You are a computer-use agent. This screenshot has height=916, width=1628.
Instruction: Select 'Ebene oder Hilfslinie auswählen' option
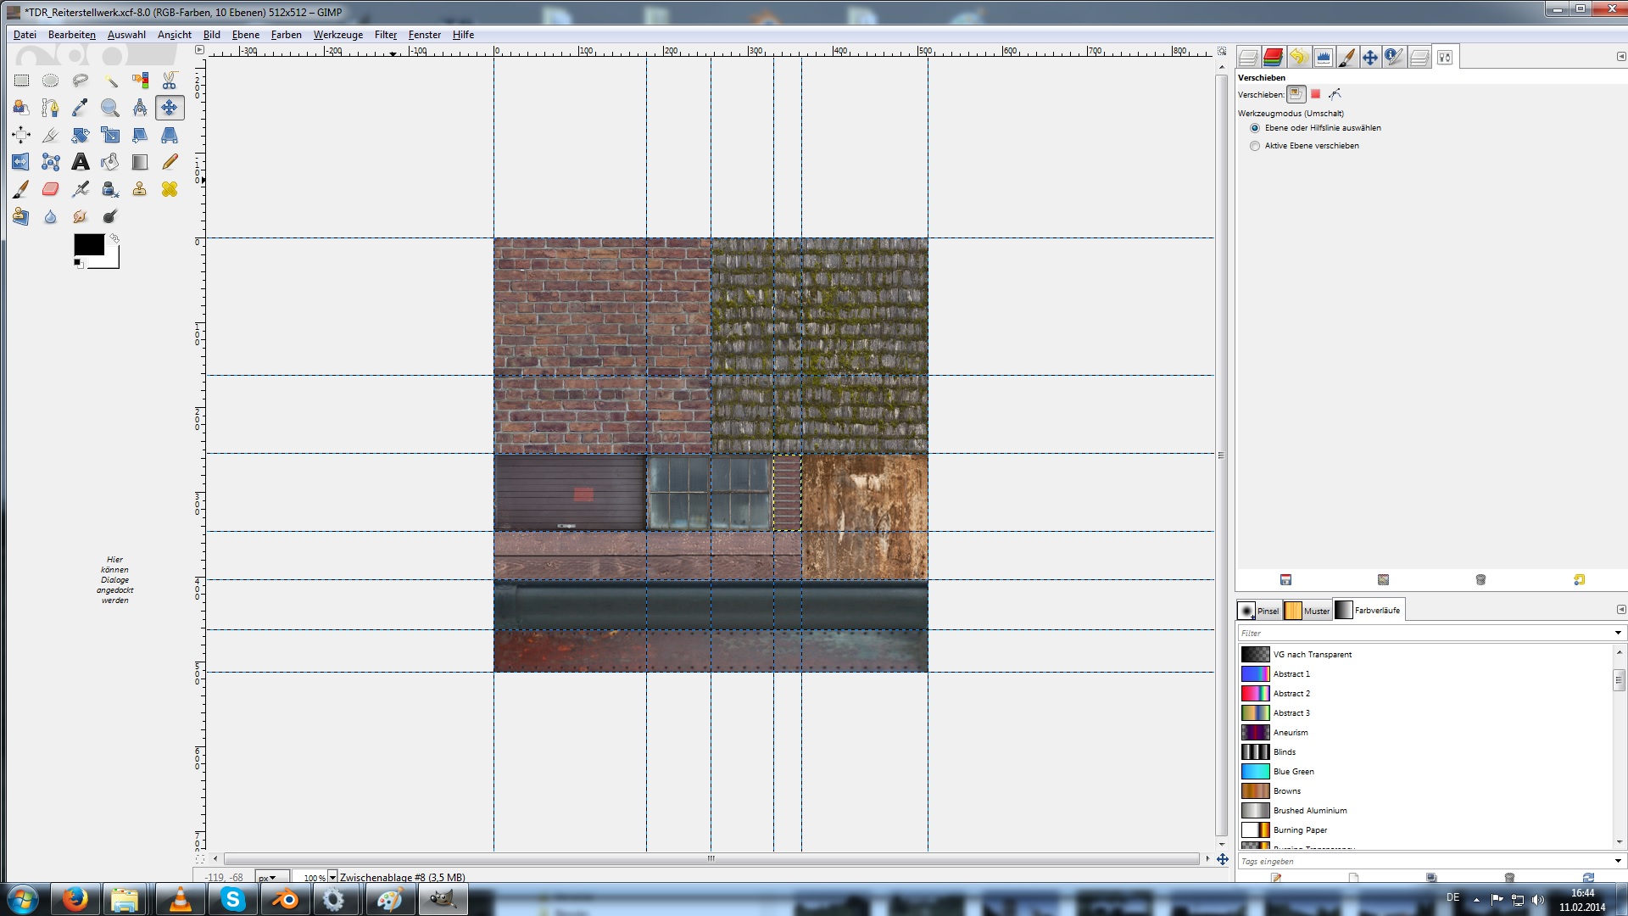1255,128
